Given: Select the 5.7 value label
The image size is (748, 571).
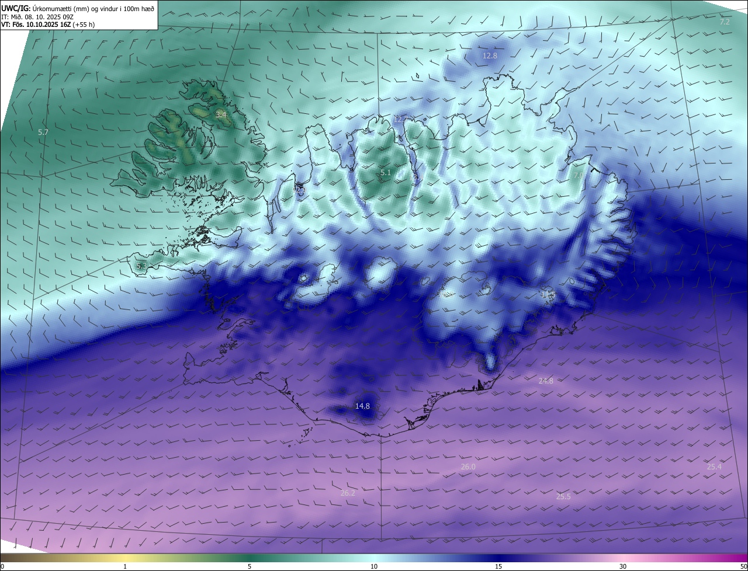Looking at the screenshot, I should 43,133.
